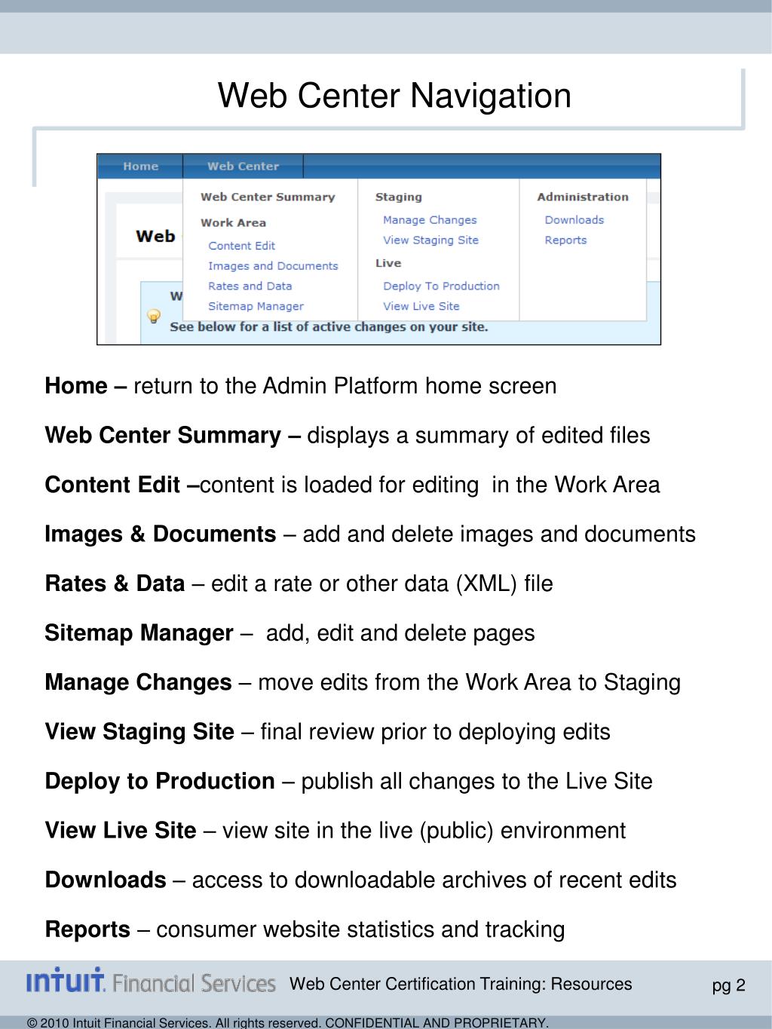Image resolution: width=772 pixels, height=1029 pixels.
Task: Click the 2010 Intuit copyright notice
Action: (x=287, y=1022)
